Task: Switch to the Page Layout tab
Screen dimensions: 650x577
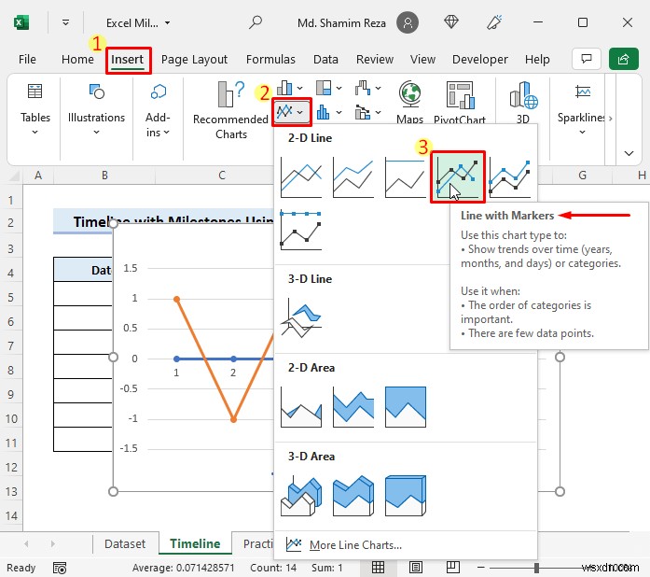Action: [x=194, y=60]
